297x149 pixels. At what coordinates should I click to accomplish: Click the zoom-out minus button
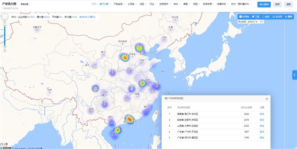coord(5,50)
